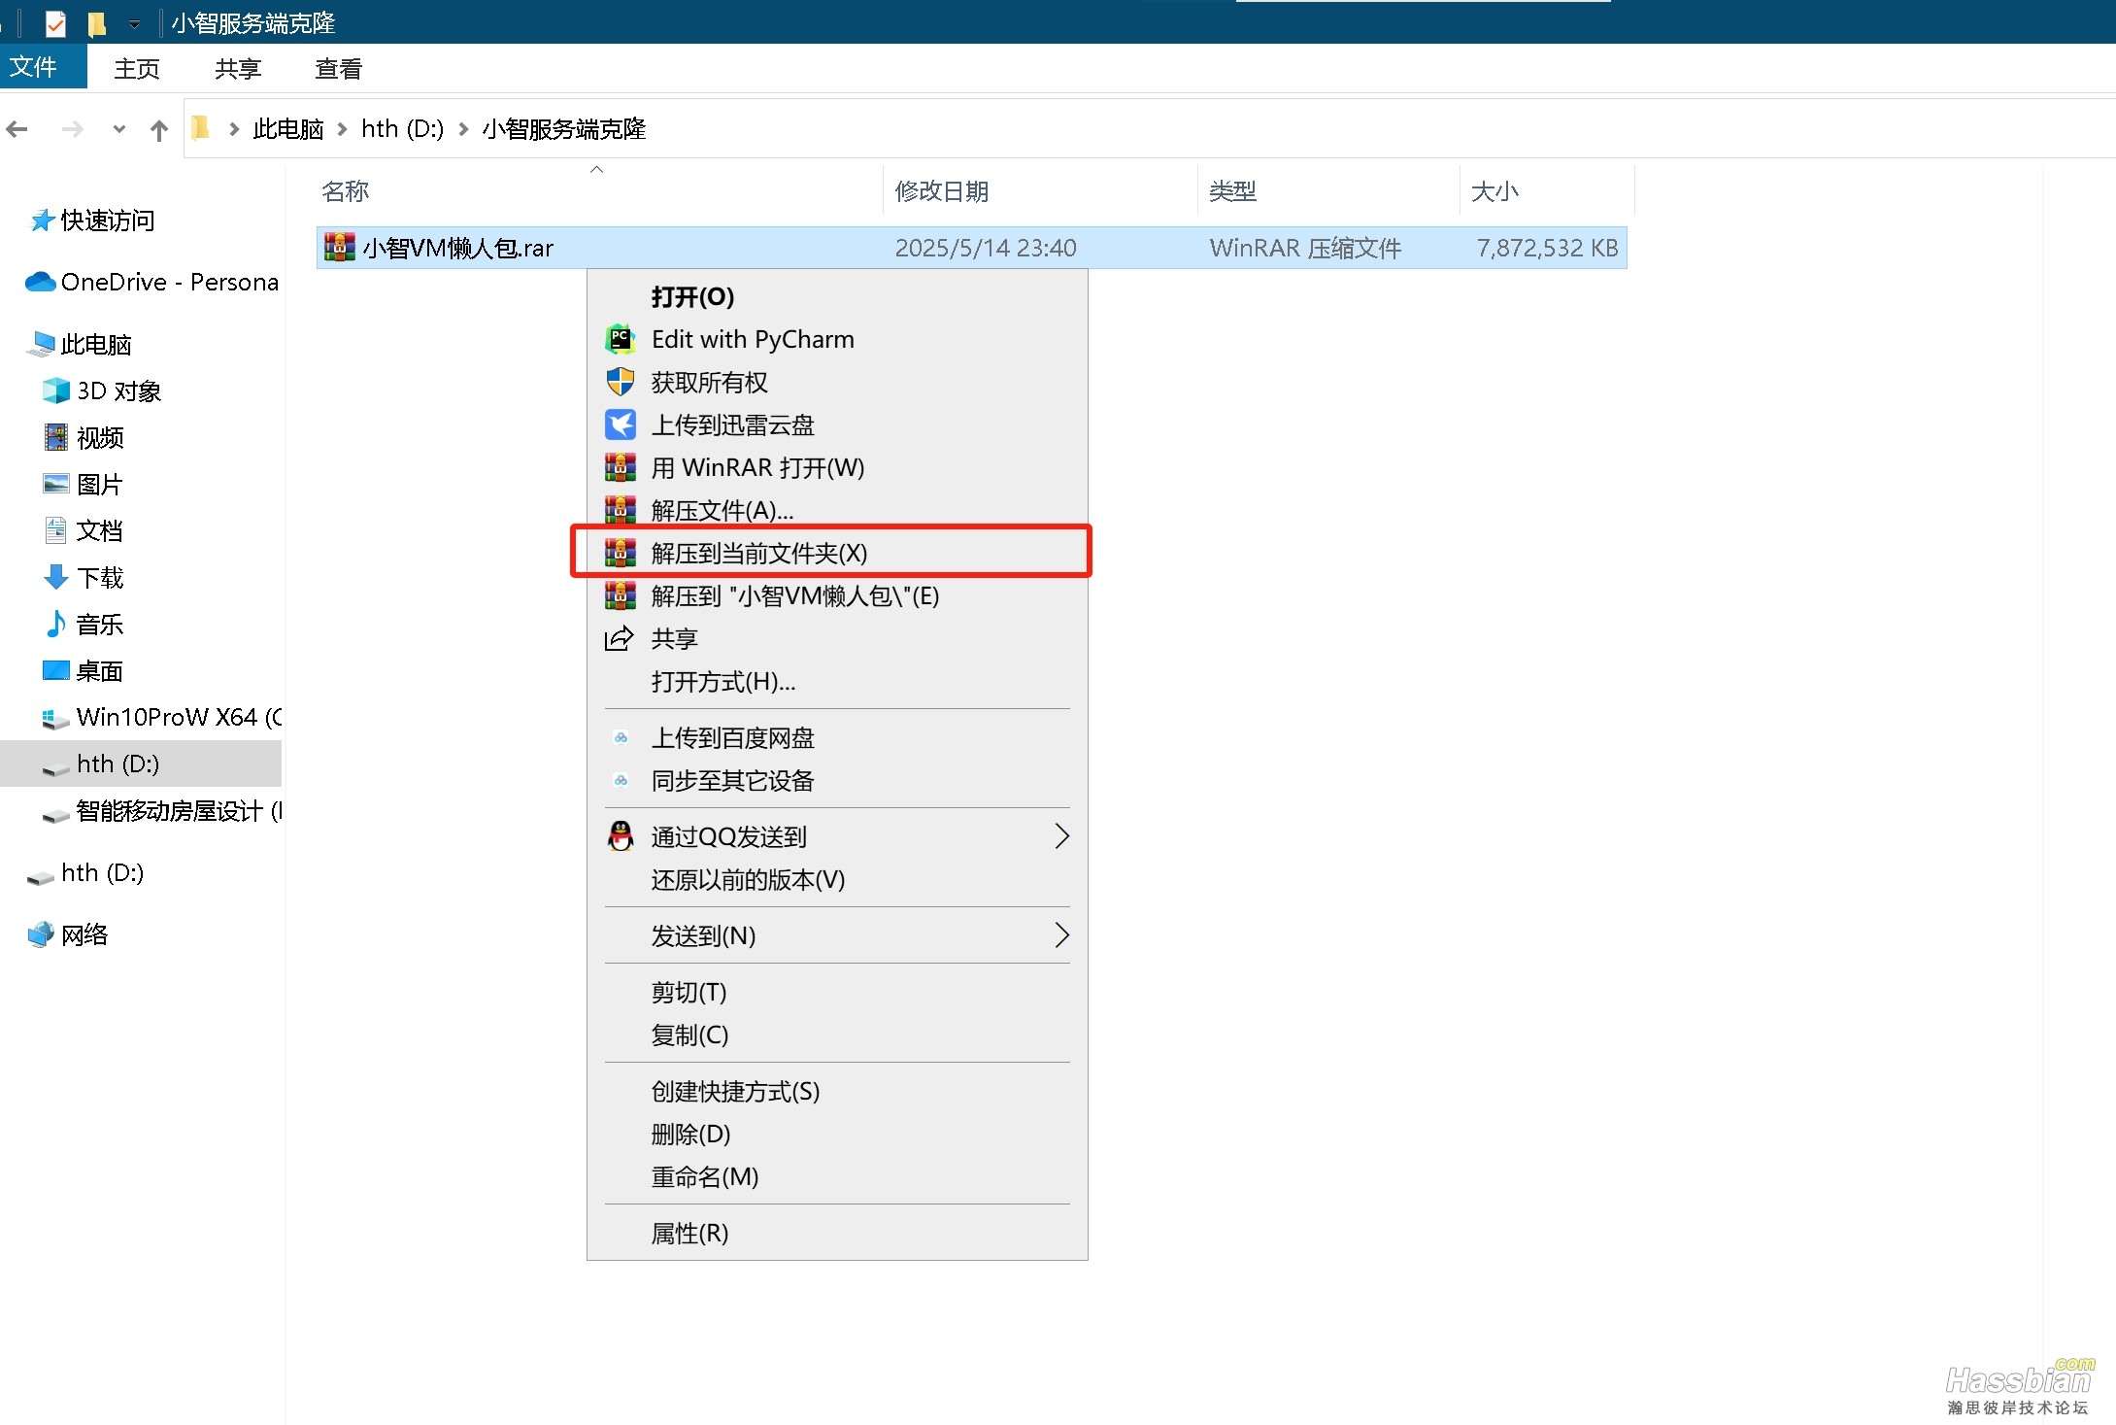Click the rar file icon of 小智VM懒人包.rar
The image size is (2116, 1425).
coord(339,248)
